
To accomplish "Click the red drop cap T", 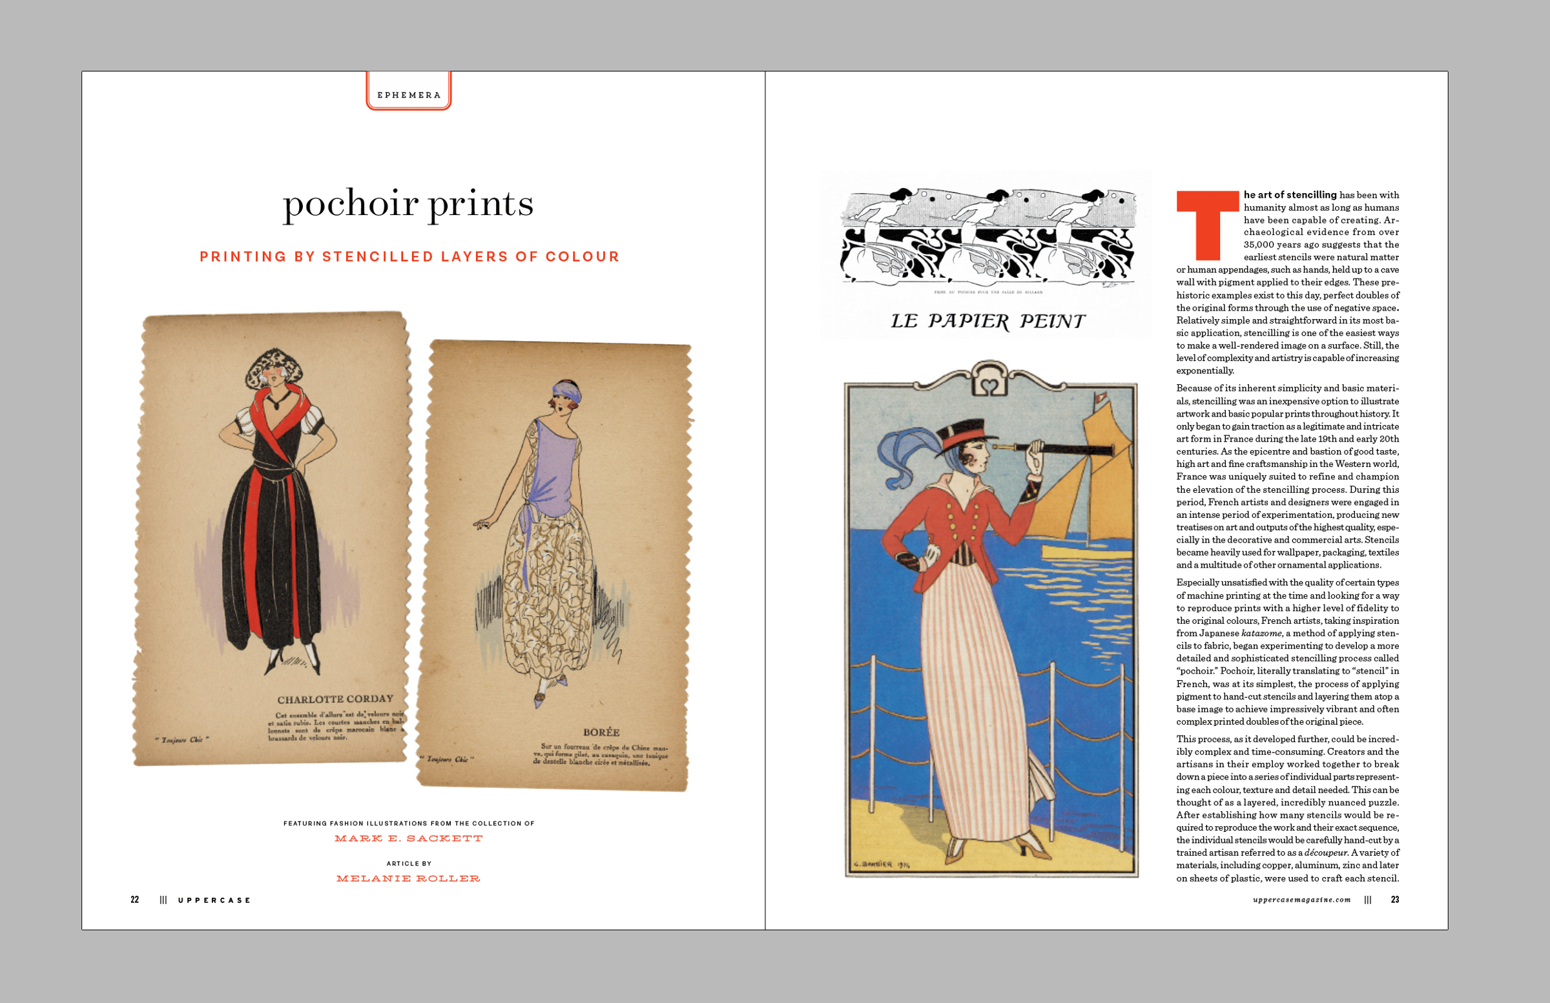I will click(1208, 225).
